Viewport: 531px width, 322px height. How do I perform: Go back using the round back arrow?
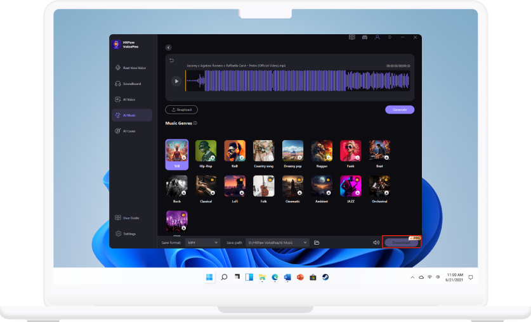click(x=168, y=48)
